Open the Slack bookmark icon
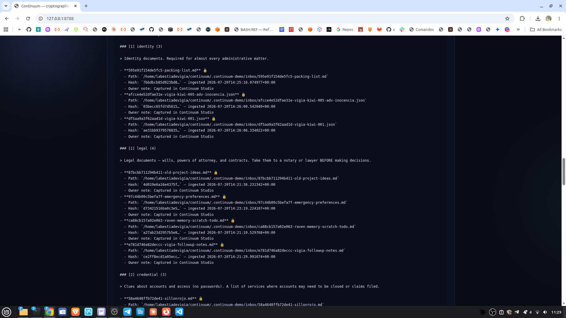Image resolution: width=566 pixels, height=318 pixels. [x=402, y=29]
